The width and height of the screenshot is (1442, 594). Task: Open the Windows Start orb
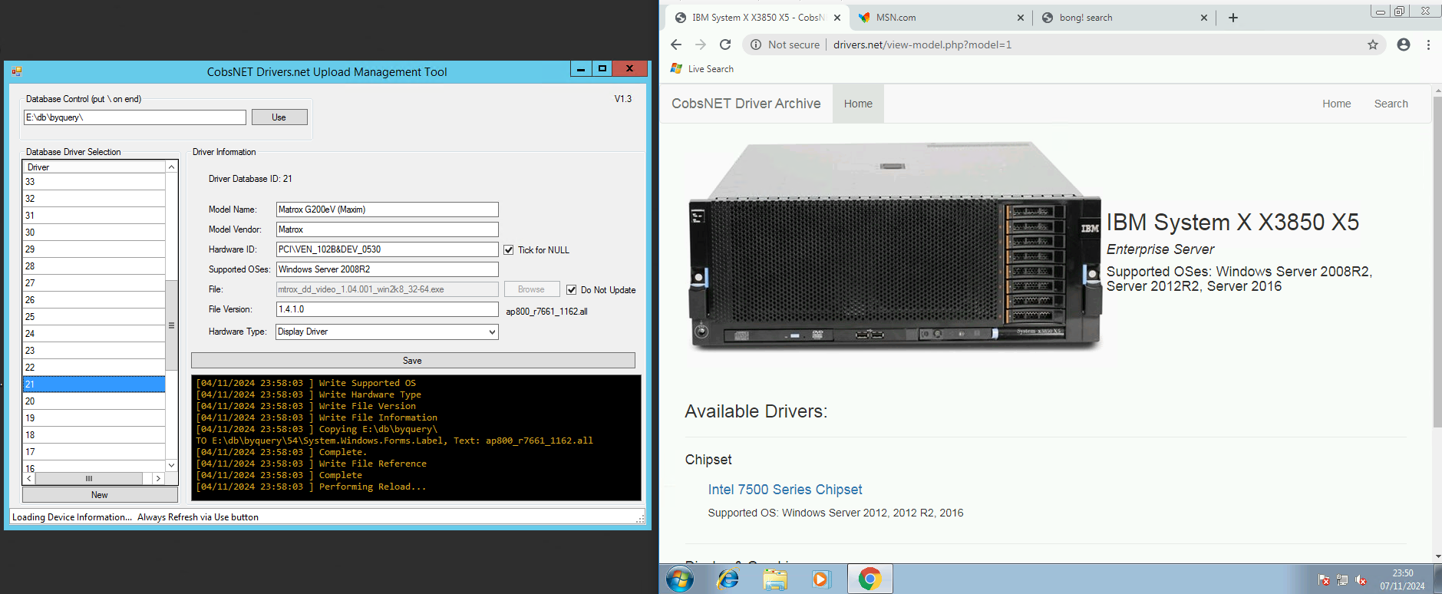pos(679,579)
